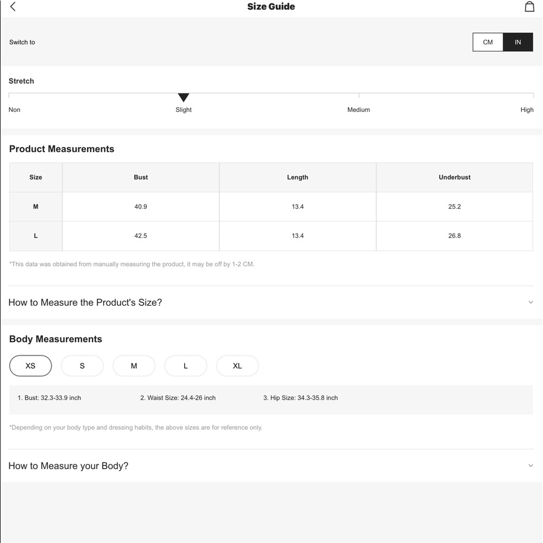Image resolution: width=543 pixels, height=543 pixels.
Task: Click the High stretch label
Action: 527,110
